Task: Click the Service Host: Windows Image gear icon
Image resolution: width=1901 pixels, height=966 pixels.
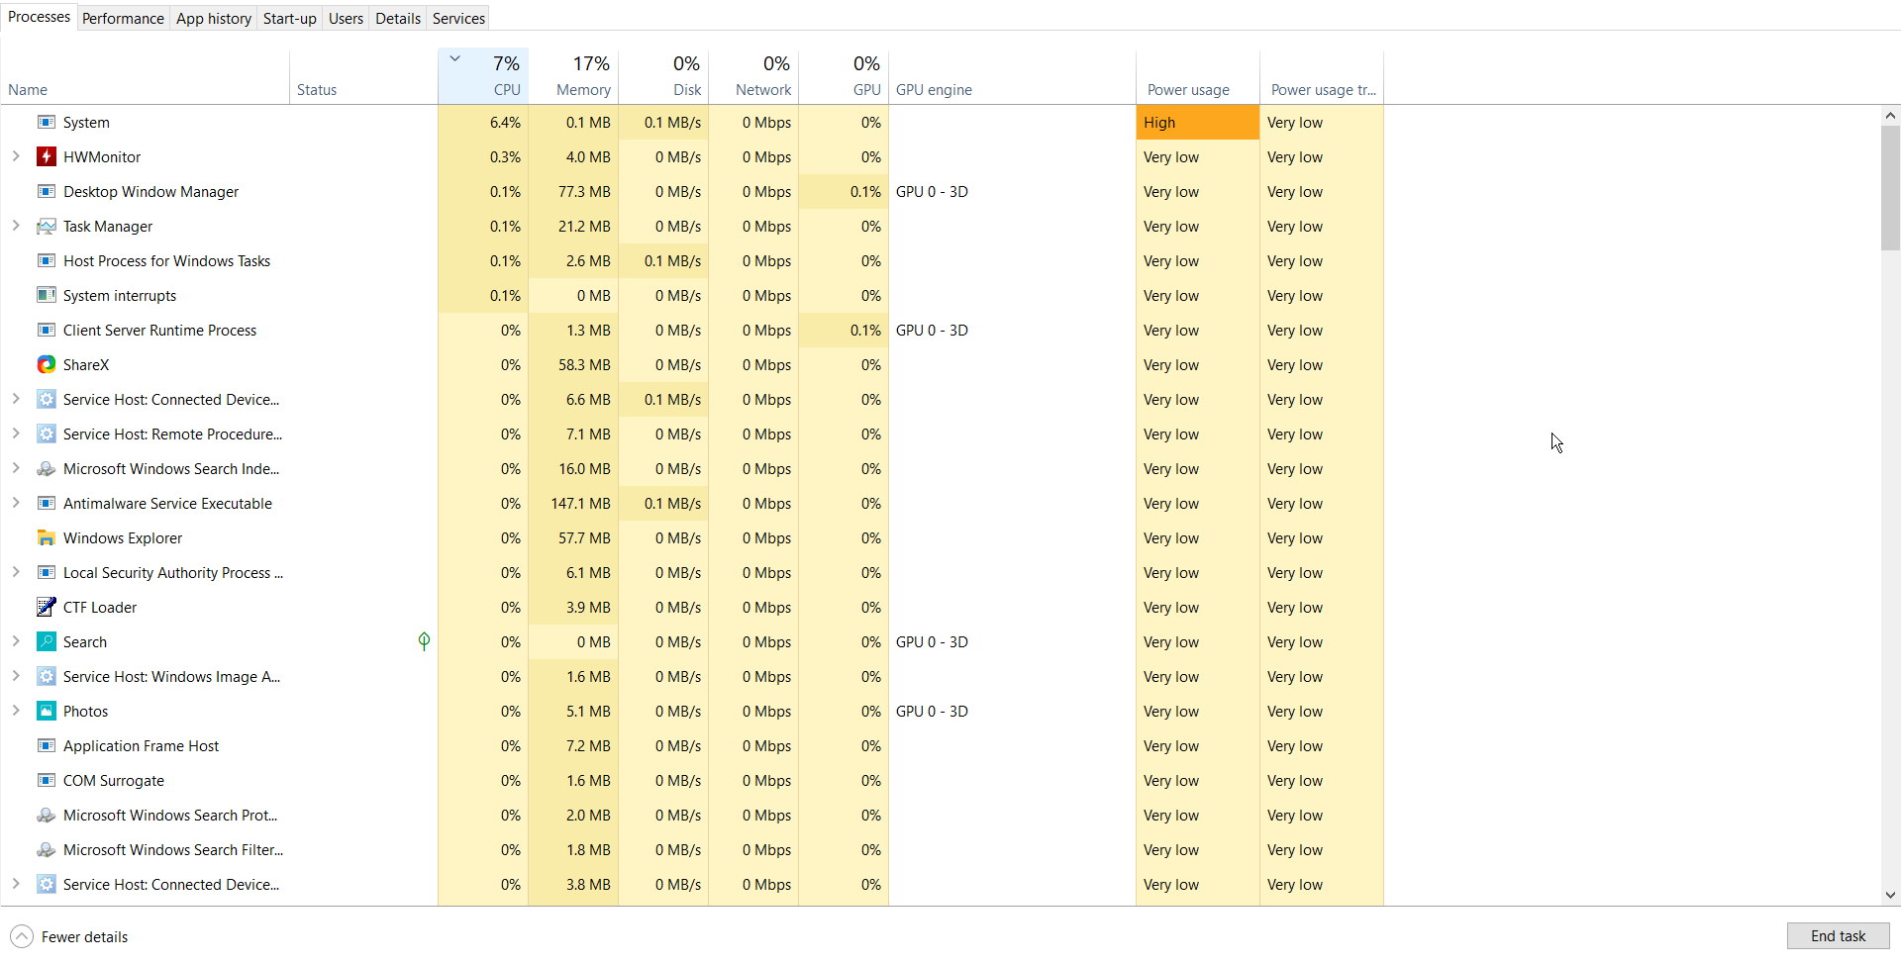Action: (x=47, y=676)
